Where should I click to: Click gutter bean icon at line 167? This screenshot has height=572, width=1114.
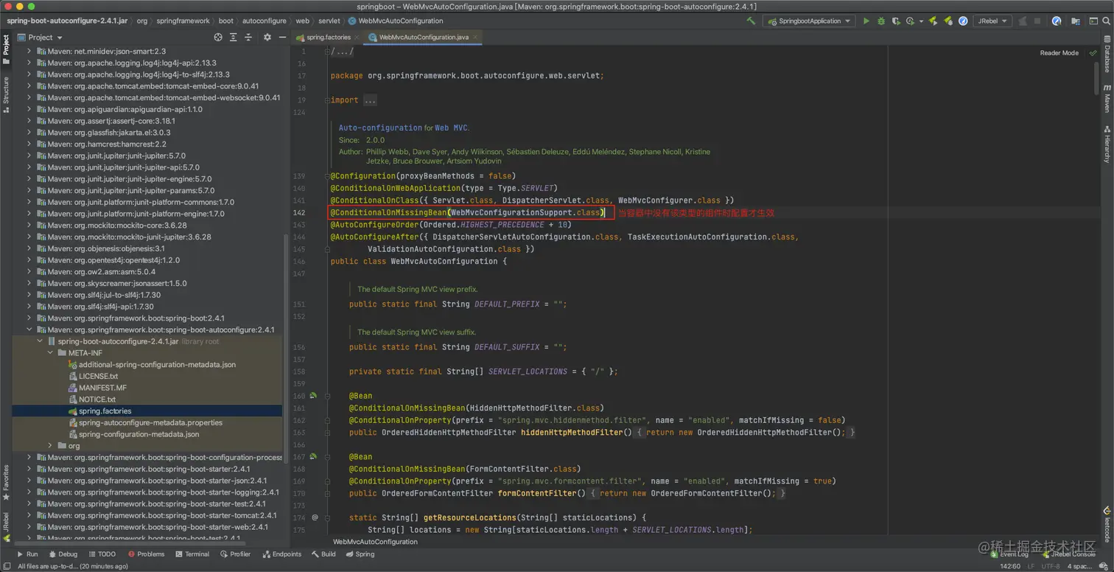click(313, 457)
